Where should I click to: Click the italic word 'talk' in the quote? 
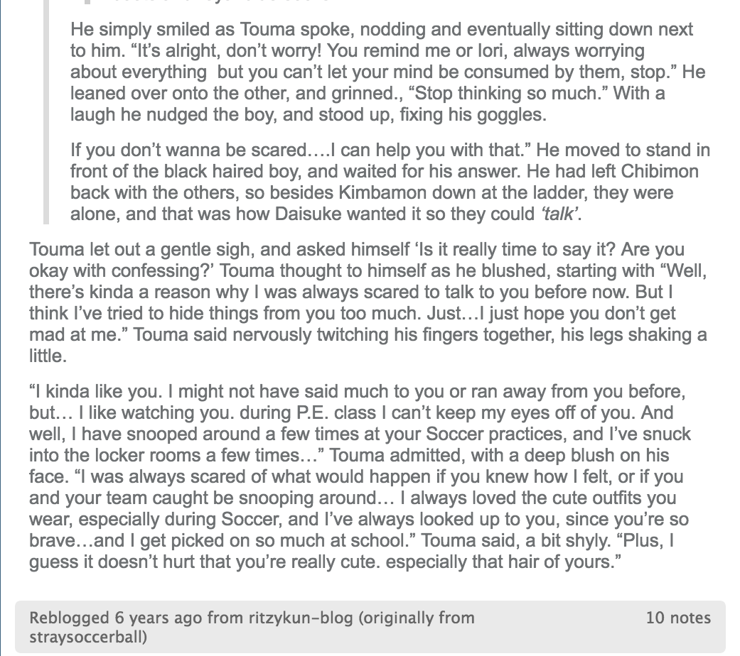pos(559,214)
